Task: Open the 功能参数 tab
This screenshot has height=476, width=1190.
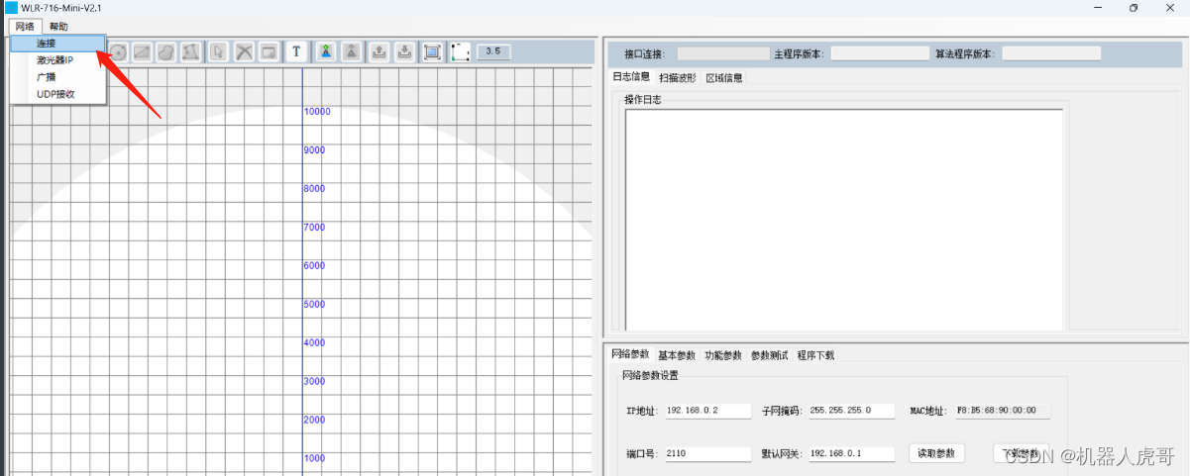Action: (x=723, y=355)
